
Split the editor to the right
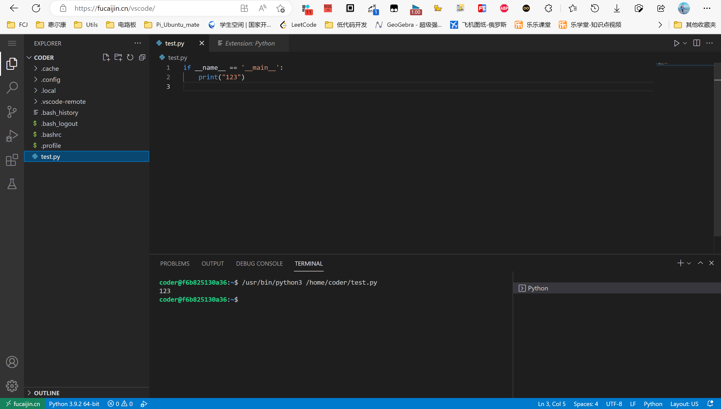coord(696,43)
